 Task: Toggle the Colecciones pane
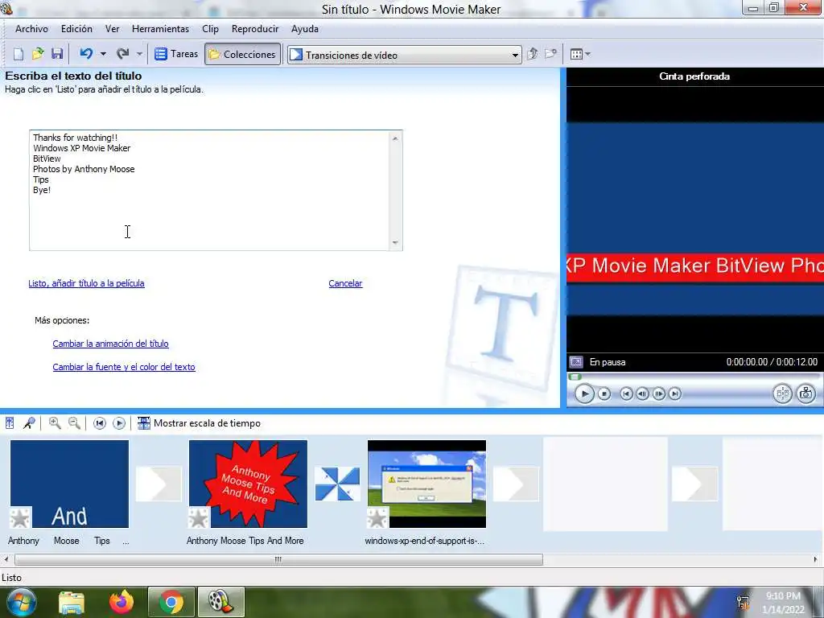pyautogui.click(x=242, y=54)
